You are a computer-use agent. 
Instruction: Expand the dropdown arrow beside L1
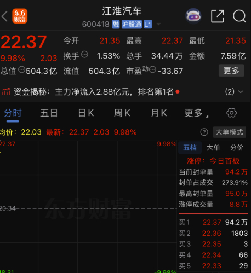158,24
